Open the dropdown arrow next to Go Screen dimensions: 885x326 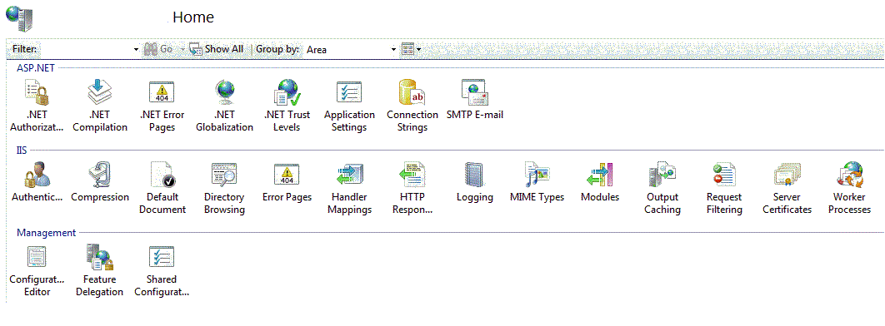[182, 50]
